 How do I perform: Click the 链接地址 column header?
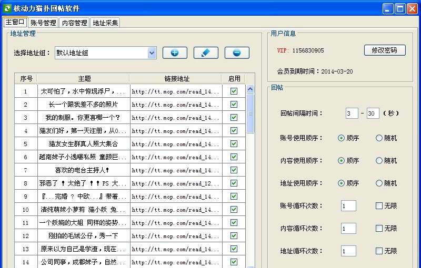(x=176, y=78)
